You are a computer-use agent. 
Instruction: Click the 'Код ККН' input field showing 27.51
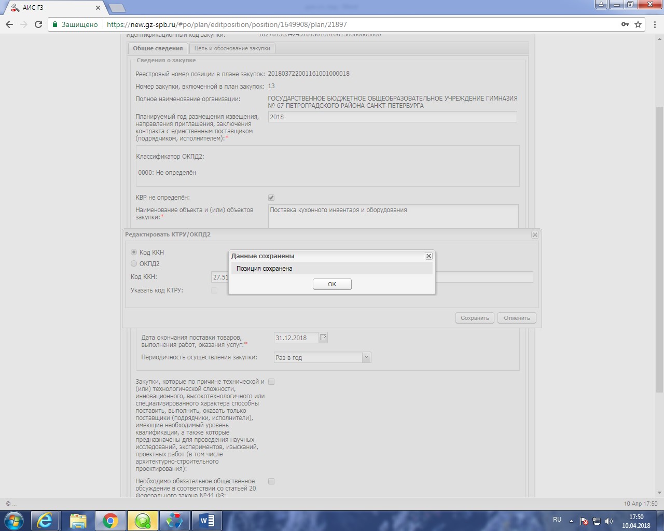(x=372, y=277)
